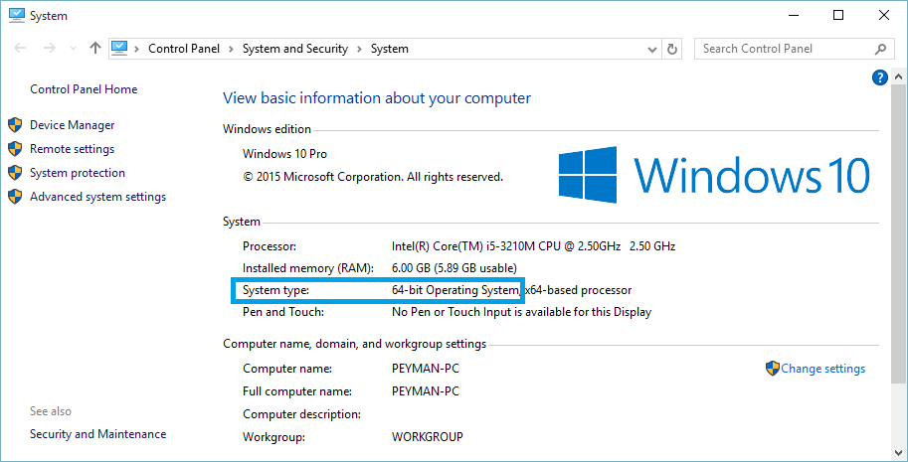
Task: Focus the Search Control Panel field
Action: click(793, 49)
